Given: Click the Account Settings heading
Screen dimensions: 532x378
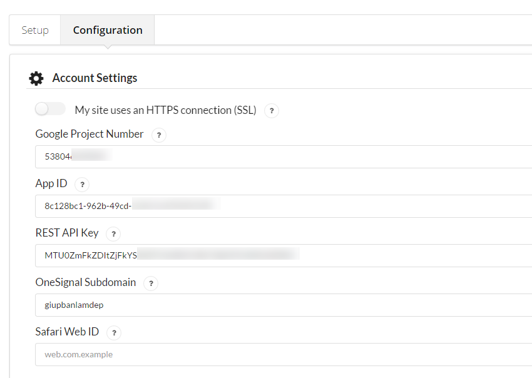Looking at the screenshot, I should 95,78.
